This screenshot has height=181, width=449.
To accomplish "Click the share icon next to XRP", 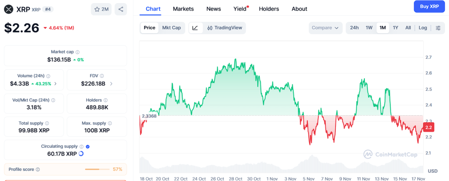I will pyautogui.click(x=121, y=9).
